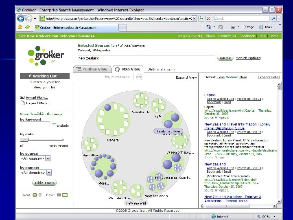Click the View your list link
This screenshot has width=293, height=220.
tap(44, 87)
